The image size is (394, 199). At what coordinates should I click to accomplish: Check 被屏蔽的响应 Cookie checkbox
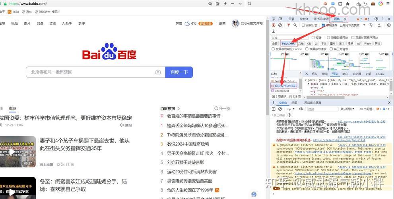273,49
